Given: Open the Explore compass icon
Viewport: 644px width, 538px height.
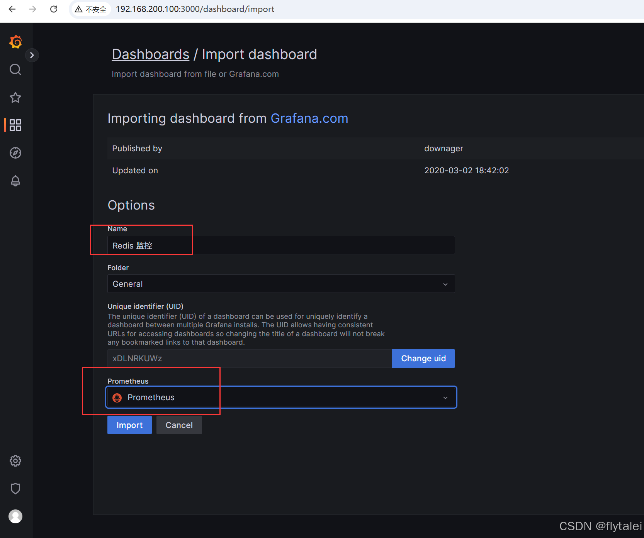Looking at the screenshot, I should point(15,153).
